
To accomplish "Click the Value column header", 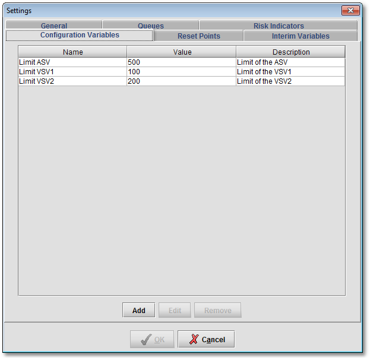I will 182,52.
